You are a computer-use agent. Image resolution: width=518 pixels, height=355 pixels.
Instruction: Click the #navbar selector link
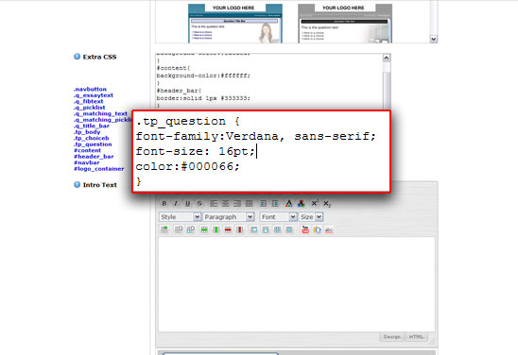(86, 162)
